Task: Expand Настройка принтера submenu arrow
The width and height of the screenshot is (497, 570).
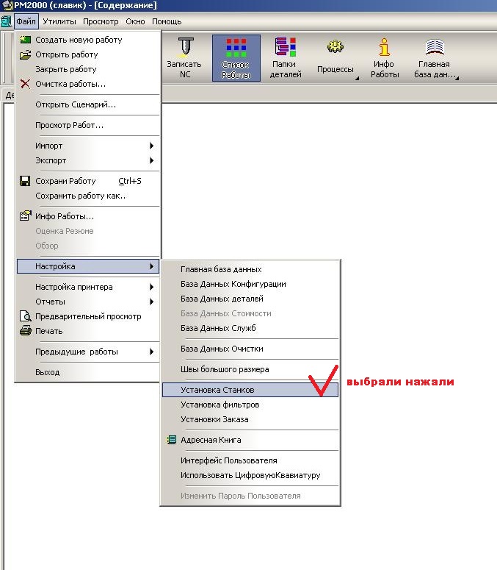Action: (152, 287)
